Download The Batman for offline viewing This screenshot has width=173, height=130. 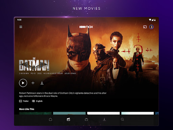(x=42, y=83)
